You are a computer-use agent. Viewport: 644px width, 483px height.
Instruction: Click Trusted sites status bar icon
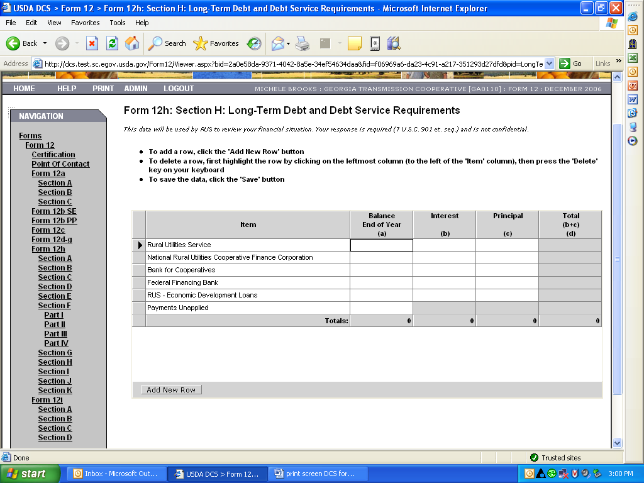click(x=534, y=458)
